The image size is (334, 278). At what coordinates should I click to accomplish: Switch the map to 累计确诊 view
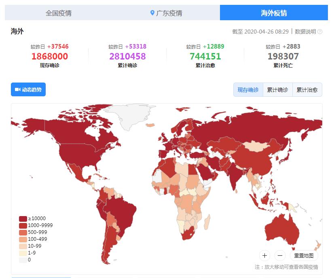point(277,89)
